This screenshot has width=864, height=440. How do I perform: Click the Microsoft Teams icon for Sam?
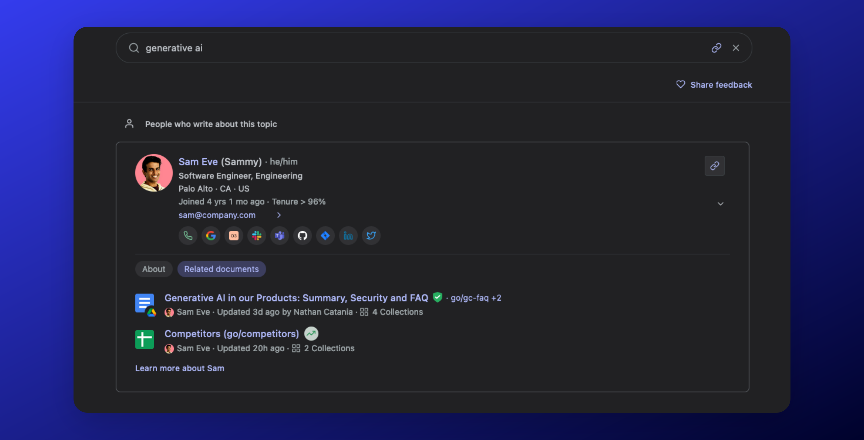click(x=279, y=235)
